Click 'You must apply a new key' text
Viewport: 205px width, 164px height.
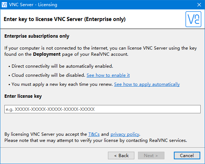coord(62,84)
